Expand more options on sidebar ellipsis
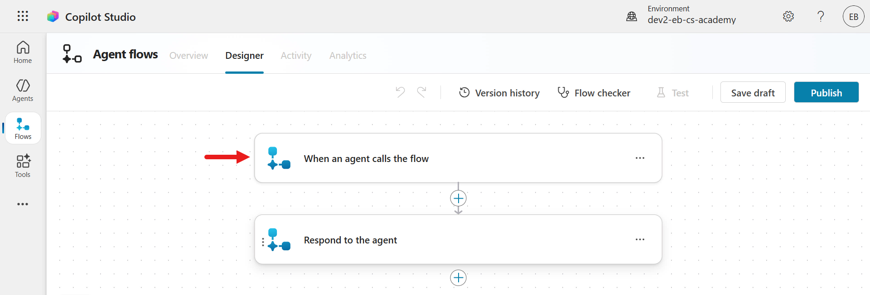The height and width of the screenshot is (295, 870). (x=23, y=204)
